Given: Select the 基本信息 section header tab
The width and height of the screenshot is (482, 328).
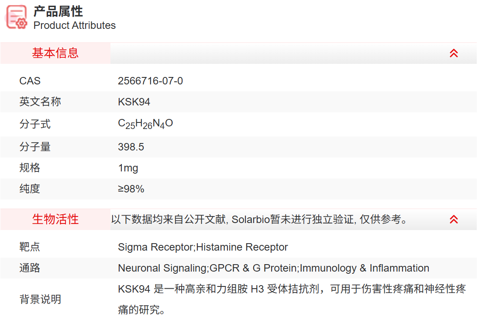Looking at the screenshot, I should 55,53.
